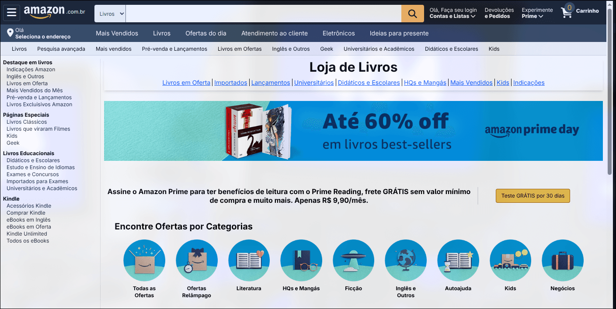Screen dimensions: 616x309
Task: Click the Prime Day 60% off banner
Action: 353,131
